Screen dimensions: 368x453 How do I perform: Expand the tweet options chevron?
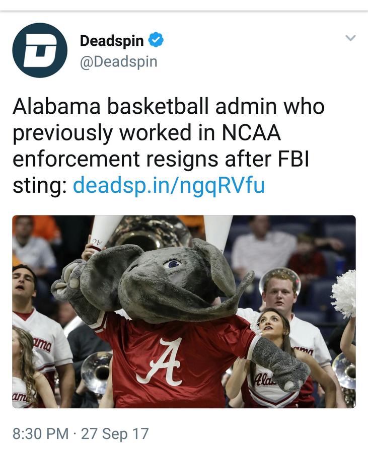point(350,38)
